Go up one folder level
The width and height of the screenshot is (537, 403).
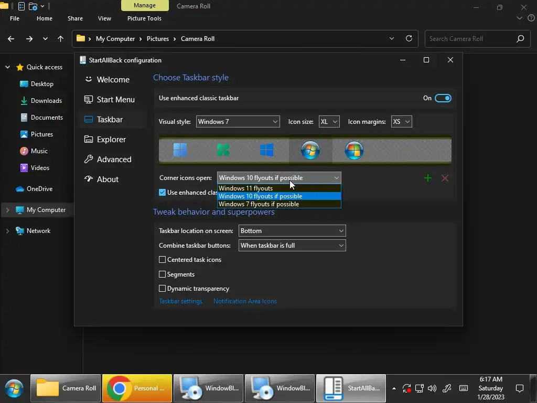pyautogui.click(x=61, y=39)
